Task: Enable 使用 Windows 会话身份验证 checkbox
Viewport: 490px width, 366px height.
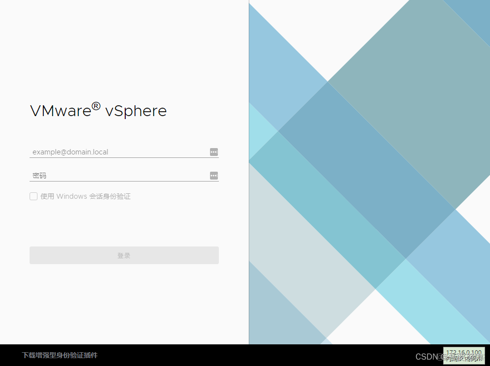Action: click(34, 196)
